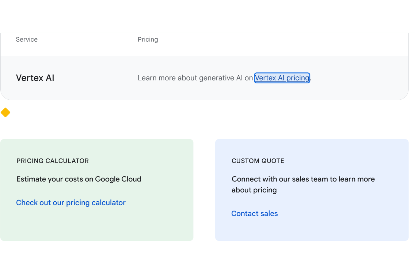Click 'Estimate your costs on Google Cloud' text

(x=79, y=179)
